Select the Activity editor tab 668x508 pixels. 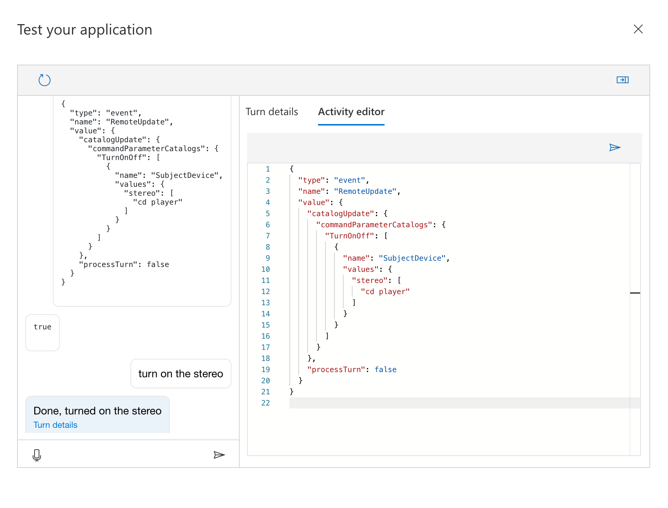[351, 112]
